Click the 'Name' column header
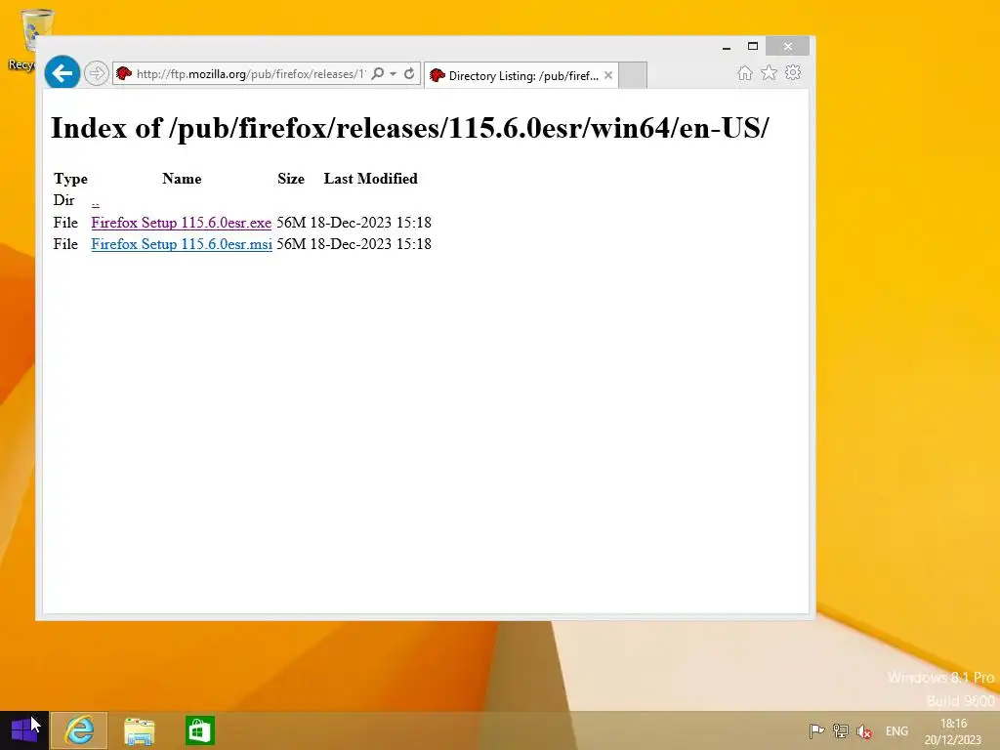Image resolution: width=1000 pixels, height=750 pixels. click(182, 179)
